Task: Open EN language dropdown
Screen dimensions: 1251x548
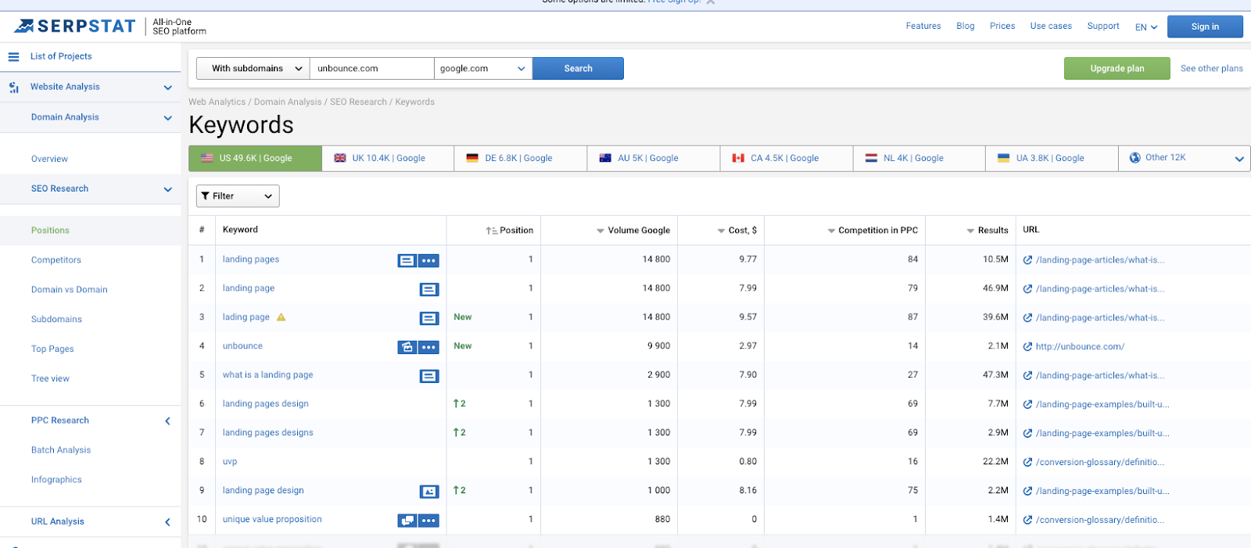Action: (x=1146, y=27)
